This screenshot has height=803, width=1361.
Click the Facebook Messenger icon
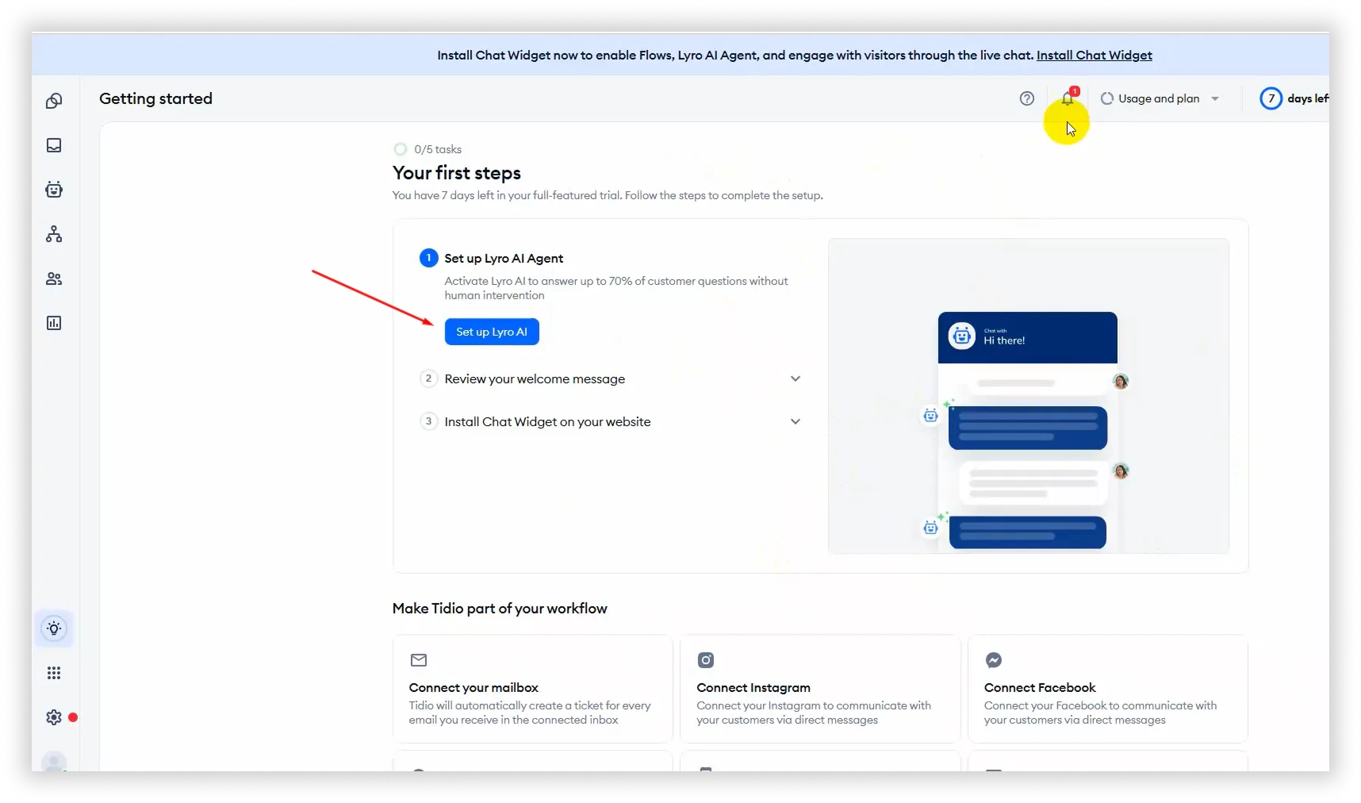tap(994, 660)
